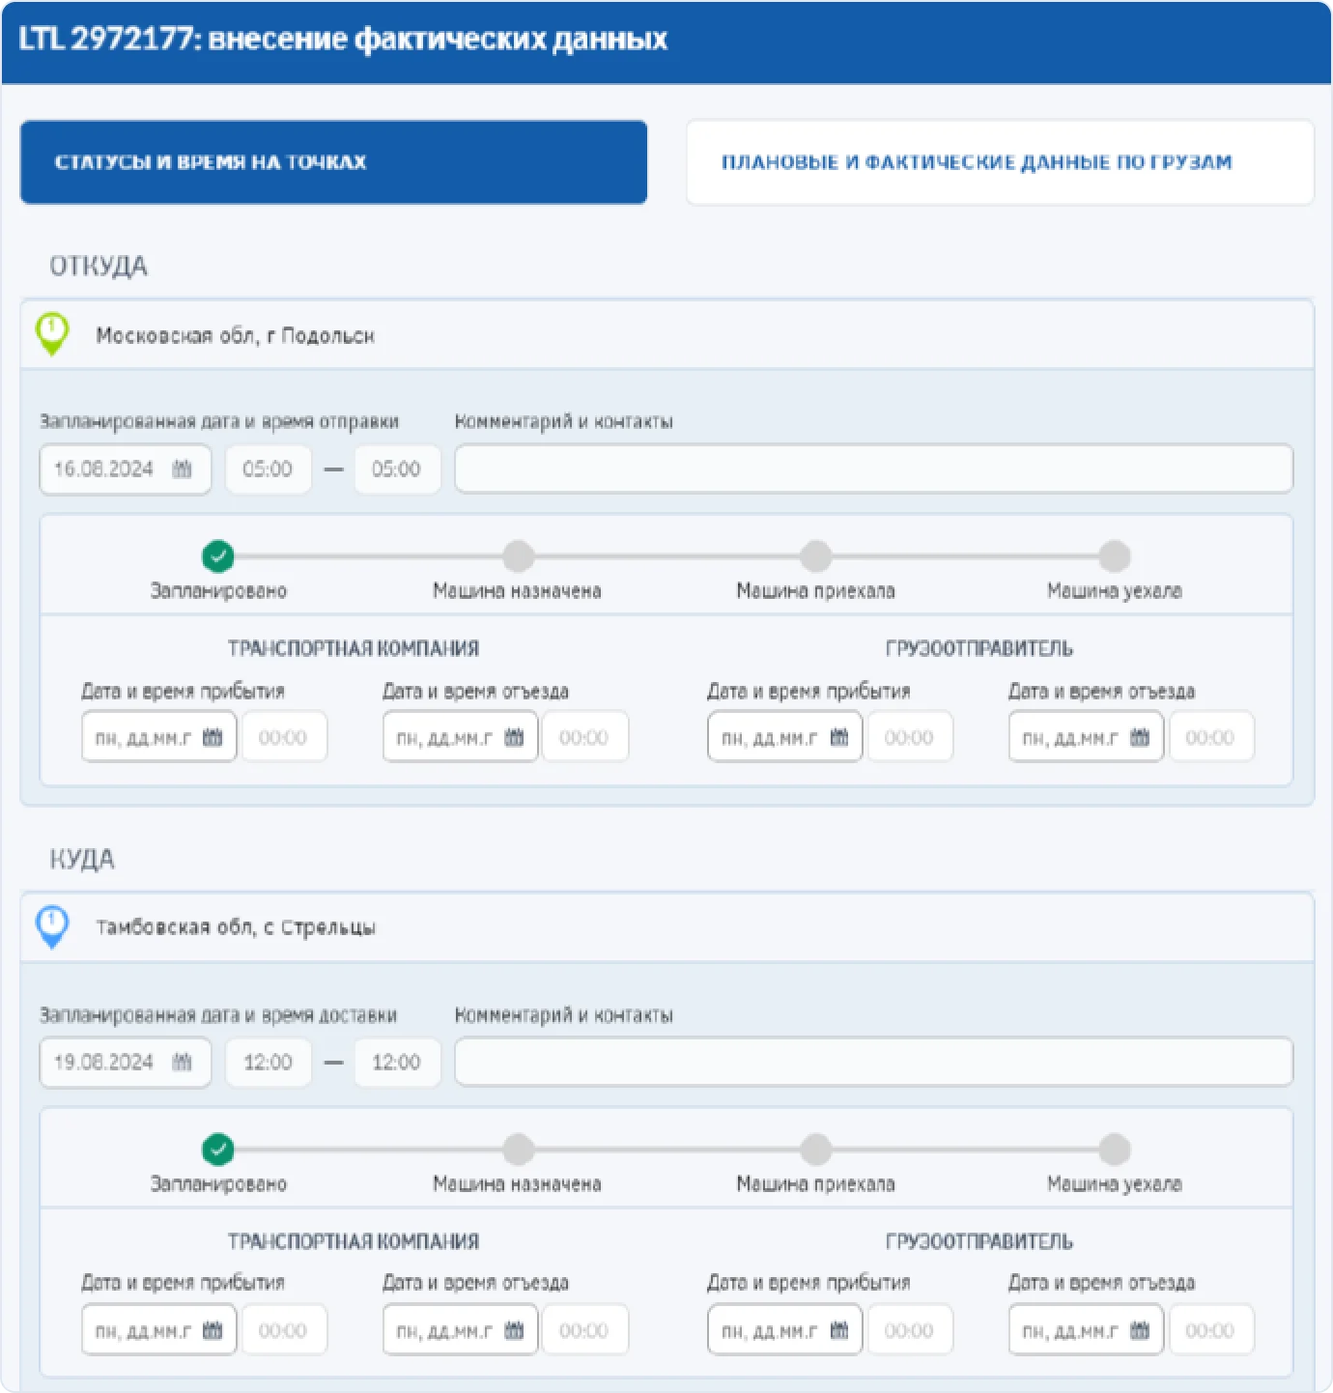The image size is (1333, 1393).
Task: Click ТРАНСПОРТНАЯ КОМПАНИЯ heading in ОТКУДА section
Action: pos(354,648)
